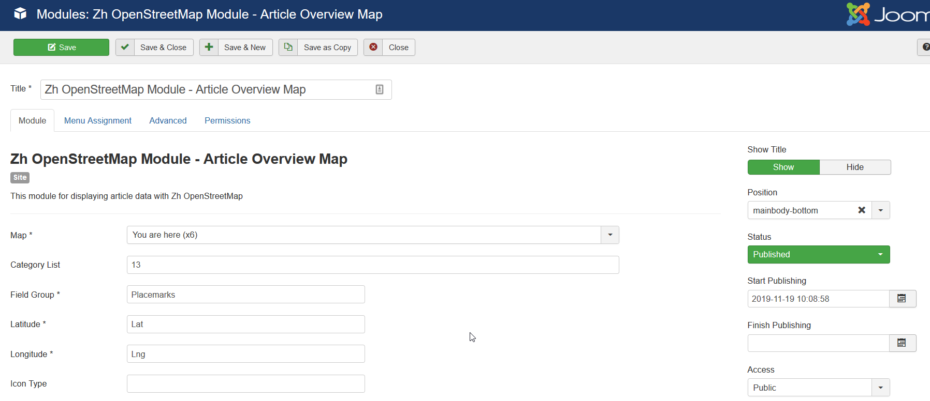
Task: Set Show Title to Hide
Action: 855,167
